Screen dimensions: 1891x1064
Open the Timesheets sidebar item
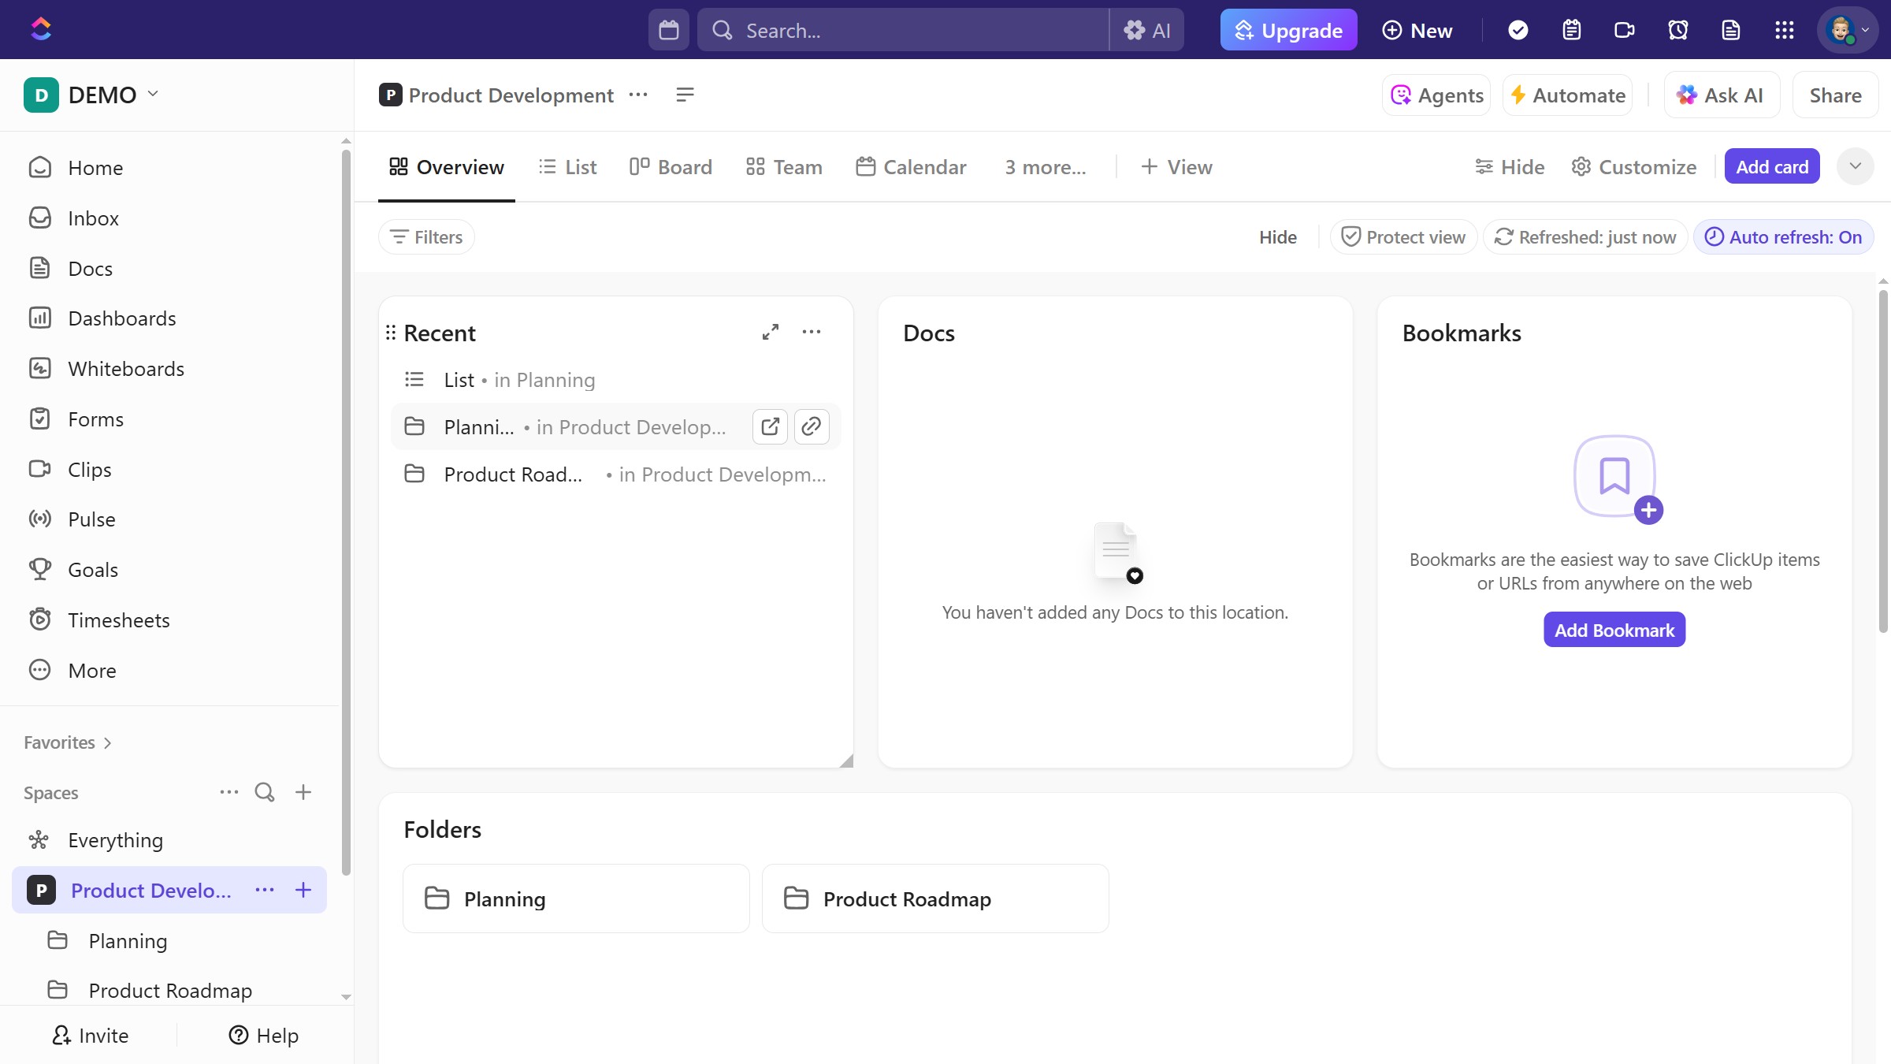click(119, 619)
